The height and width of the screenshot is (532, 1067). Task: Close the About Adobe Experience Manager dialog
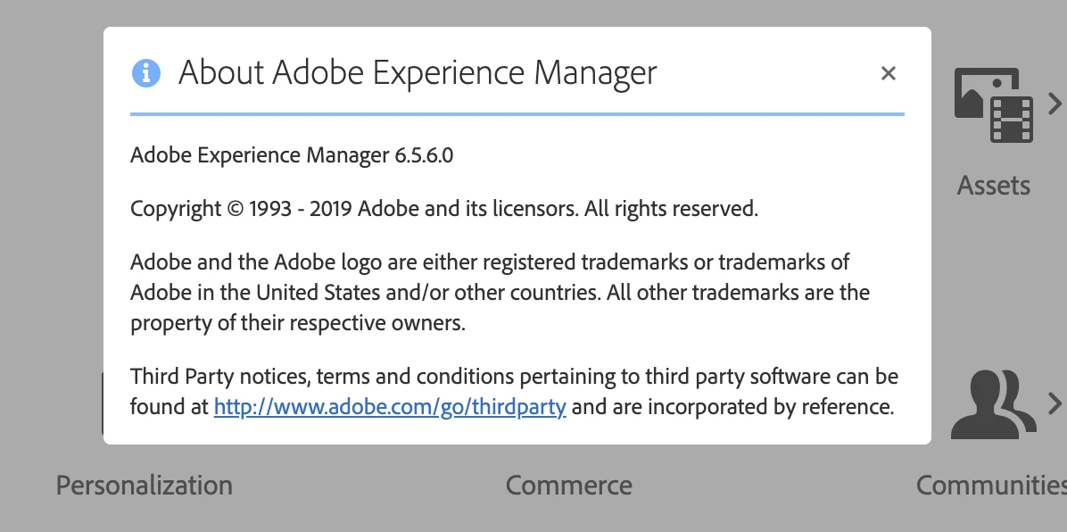tap(888, 73)
